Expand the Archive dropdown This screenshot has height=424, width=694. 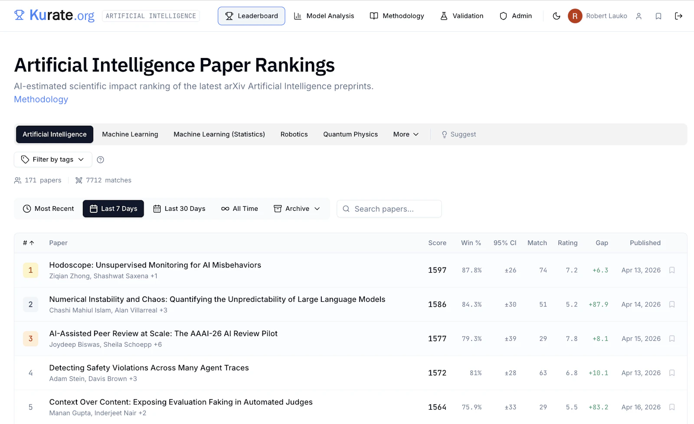[x=297, y=209]
